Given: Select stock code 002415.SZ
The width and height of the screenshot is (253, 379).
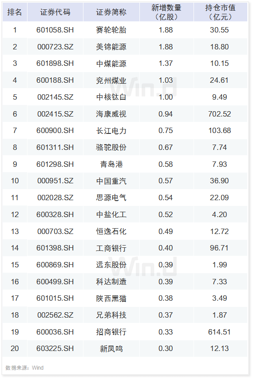Looking at the screenshot, I should coord(55,114).
